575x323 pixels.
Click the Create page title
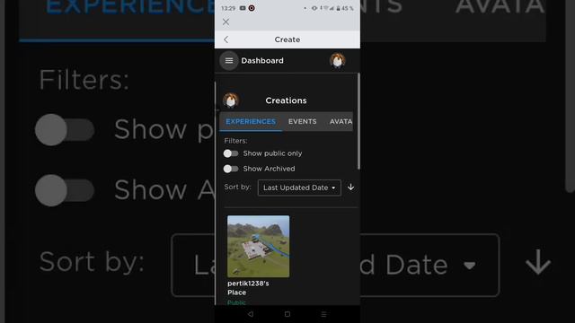click(x=287, y=39)
